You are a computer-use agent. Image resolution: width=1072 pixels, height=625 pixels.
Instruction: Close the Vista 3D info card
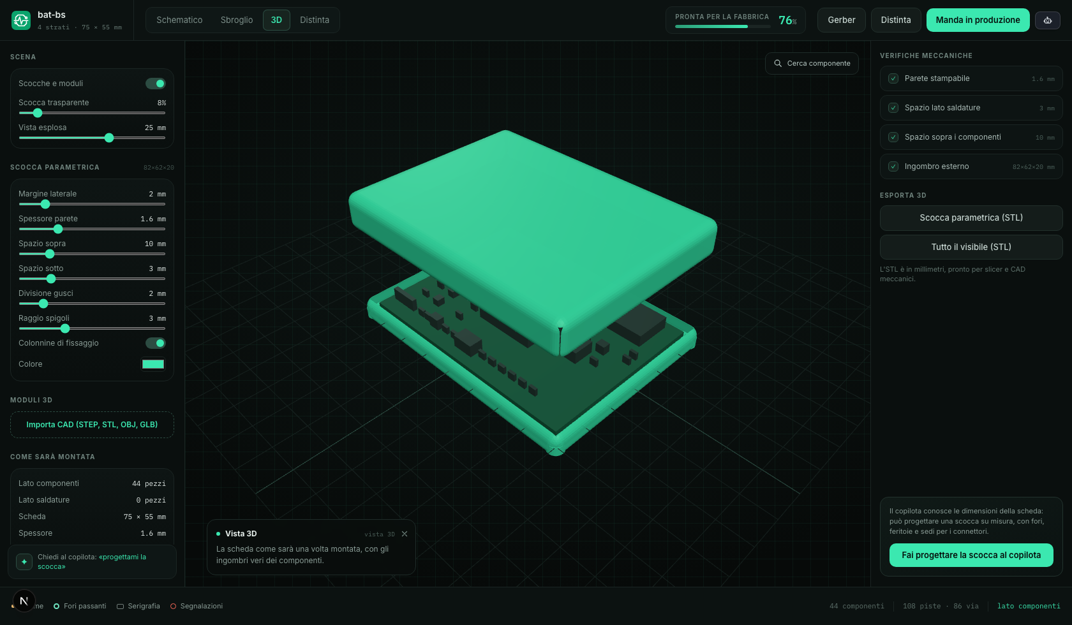(x=405, y=534)
